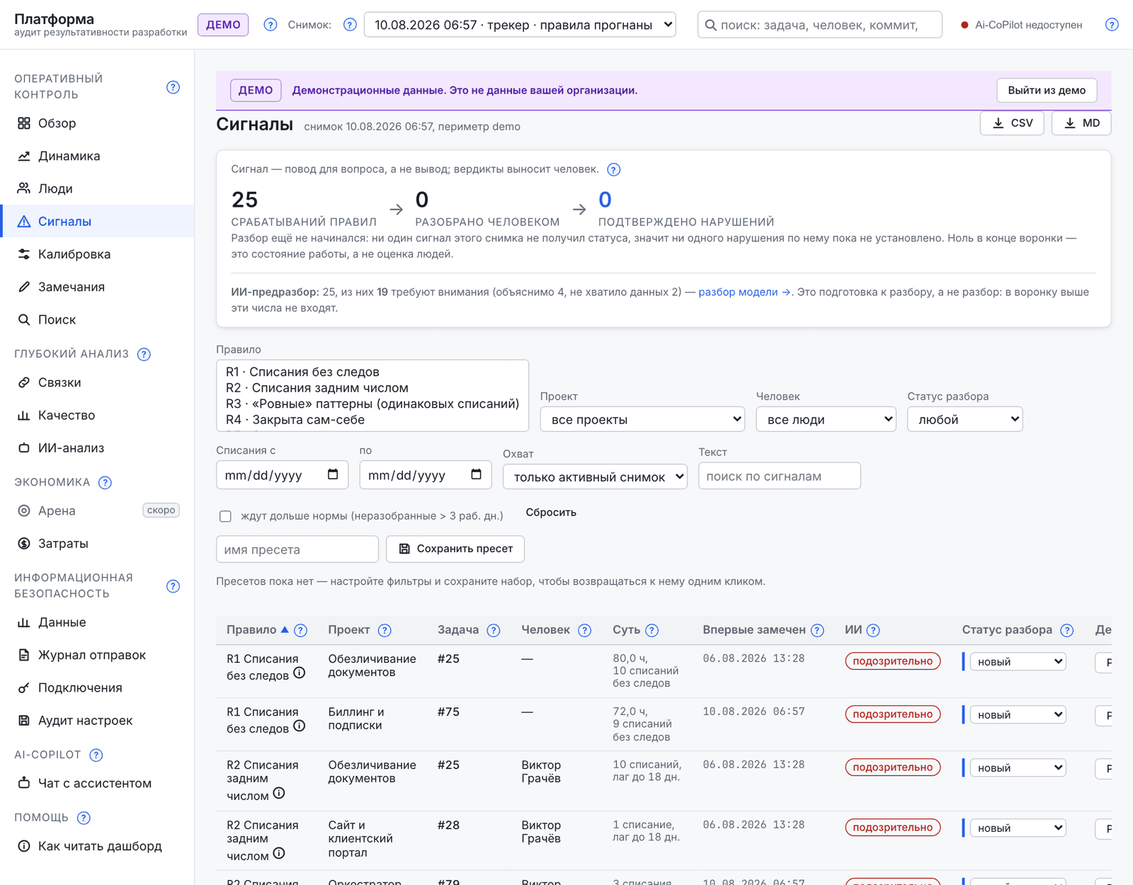Open the help icon for the Впервые замечен column
This screenshot has height=885, width=1133.
point(817,630)
